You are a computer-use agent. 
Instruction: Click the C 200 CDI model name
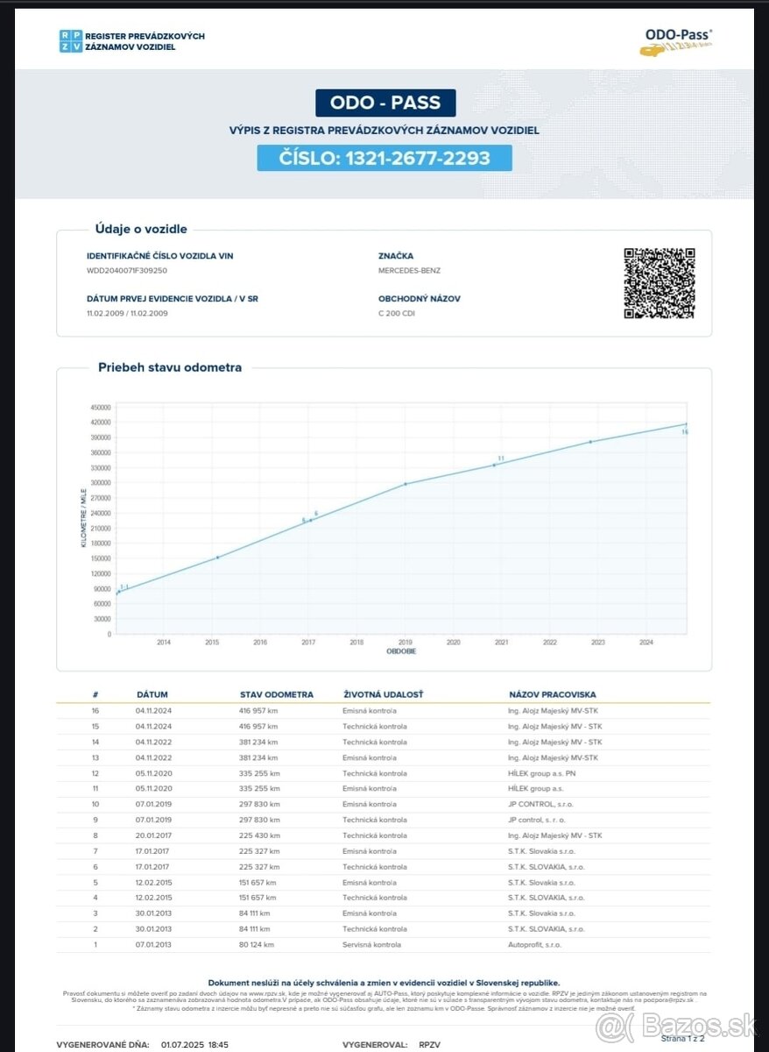click(x=397, y=313)
